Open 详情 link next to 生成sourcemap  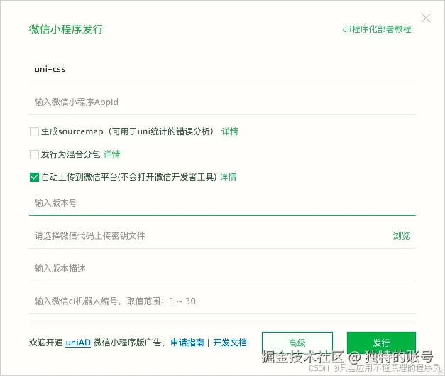pos(229,131)
